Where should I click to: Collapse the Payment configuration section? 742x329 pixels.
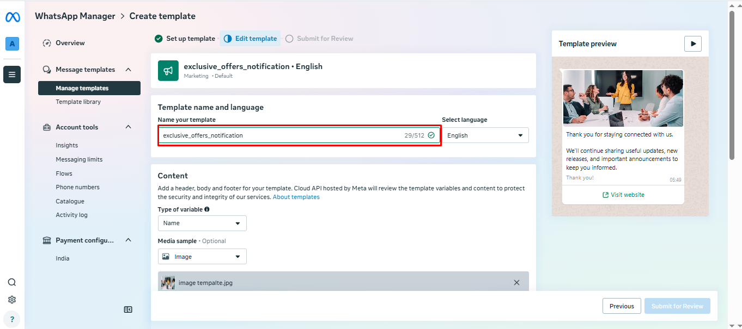click(x=129, y=240)
